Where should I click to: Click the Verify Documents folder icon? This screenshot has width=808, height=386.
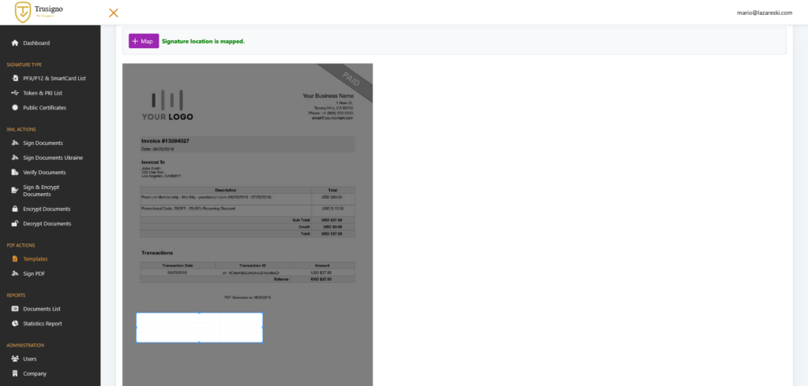click(15, 172)
